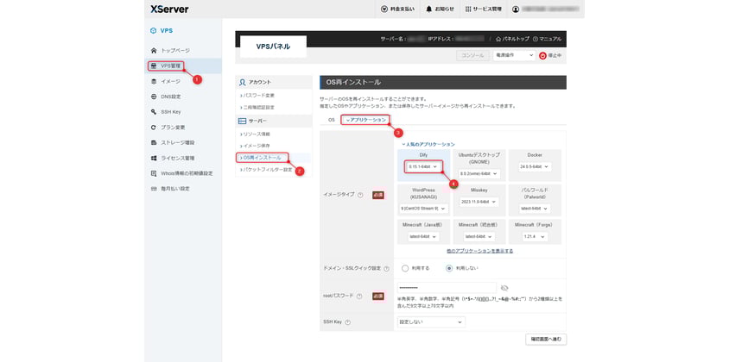Viewport: 729px width, 362px height.
Task: Click the VPS heading icon in sidebar
Action: pyautogui.click(x=154, y=31)
